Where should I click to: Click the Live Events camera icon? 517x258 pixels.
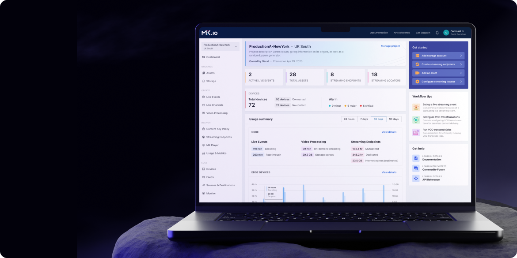[x=204, y=97]
